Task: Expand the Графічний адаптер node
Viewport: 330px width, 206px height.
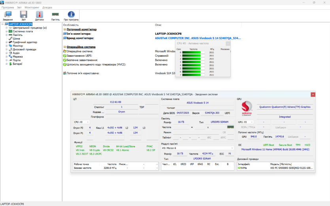Action: pos(7,42)
